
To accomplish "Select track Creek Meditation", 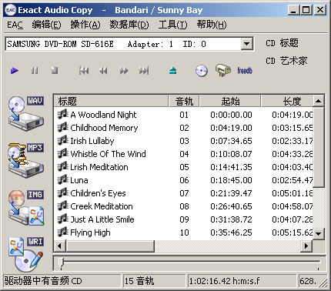I will pos(102,206).
